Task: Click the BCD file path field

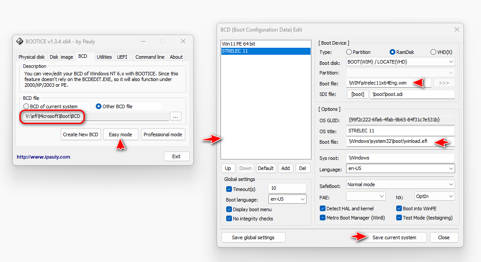Action: pos(96,116)
